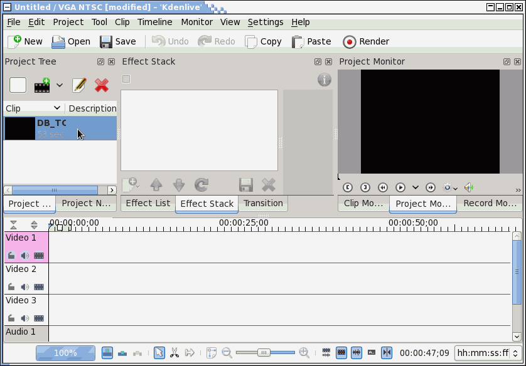Switch to the Project N... tab

[86, 203]
